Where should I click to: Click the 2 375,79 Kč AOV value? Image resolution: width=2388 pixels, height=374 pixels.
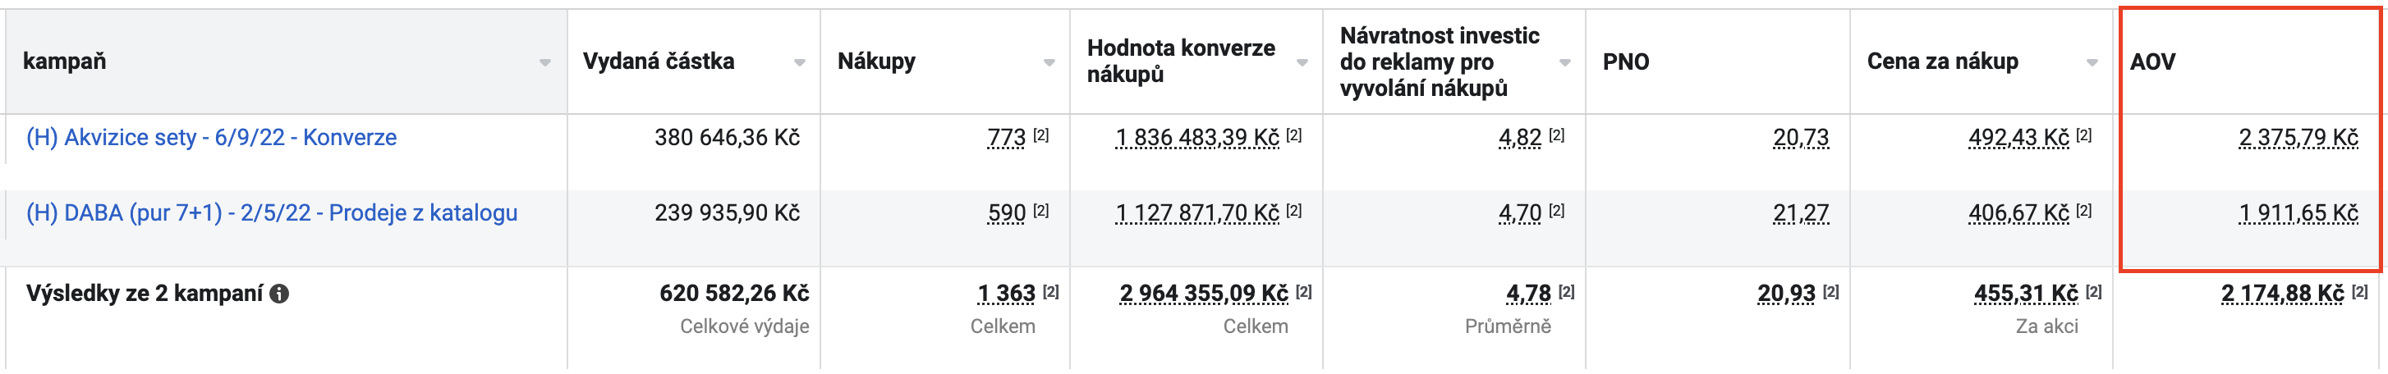pyautogui.click(x=2298, y=138)
